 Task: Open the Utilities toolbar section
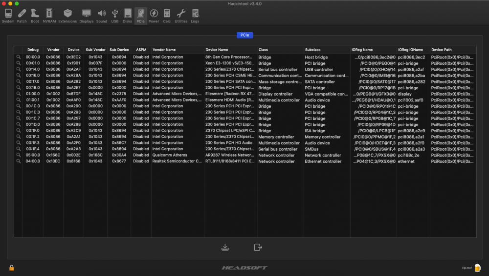pos(181,16)
